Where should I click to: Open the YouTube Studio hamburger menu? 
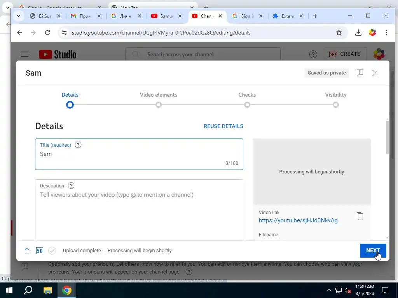(x=25, y=54)
